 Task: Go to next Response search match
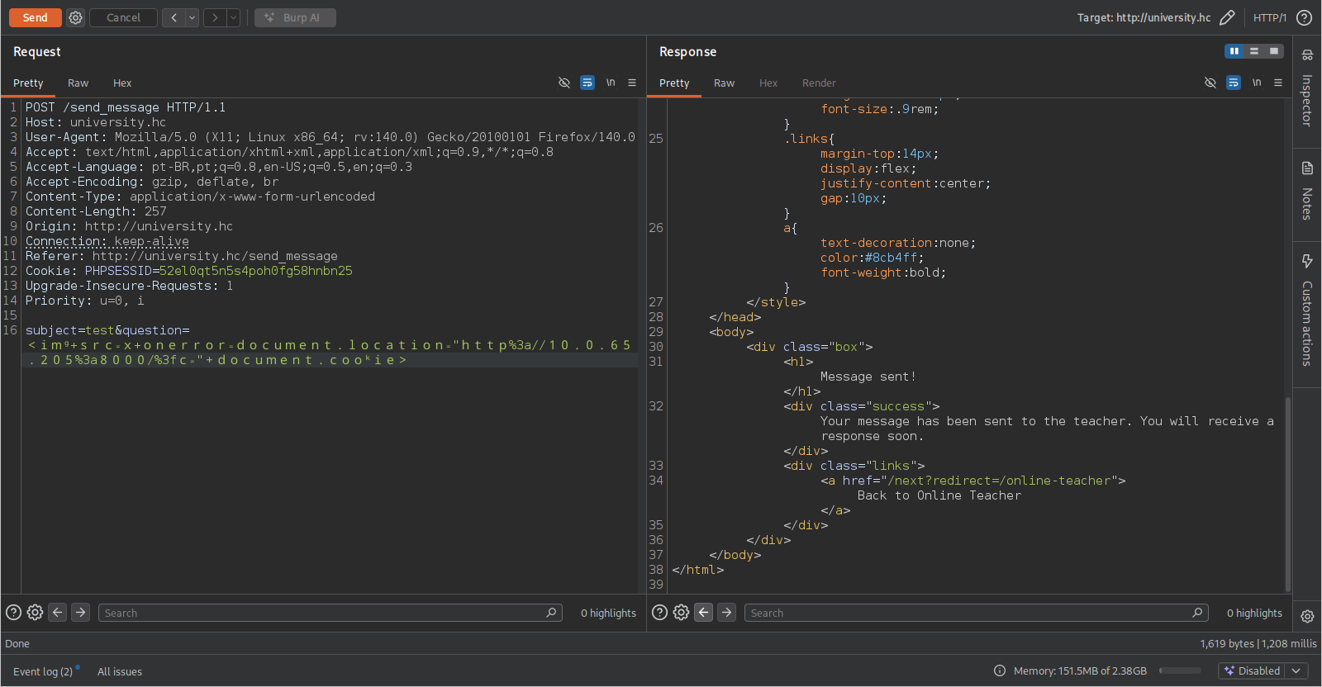pyautogui.click(x=726, y=613)
